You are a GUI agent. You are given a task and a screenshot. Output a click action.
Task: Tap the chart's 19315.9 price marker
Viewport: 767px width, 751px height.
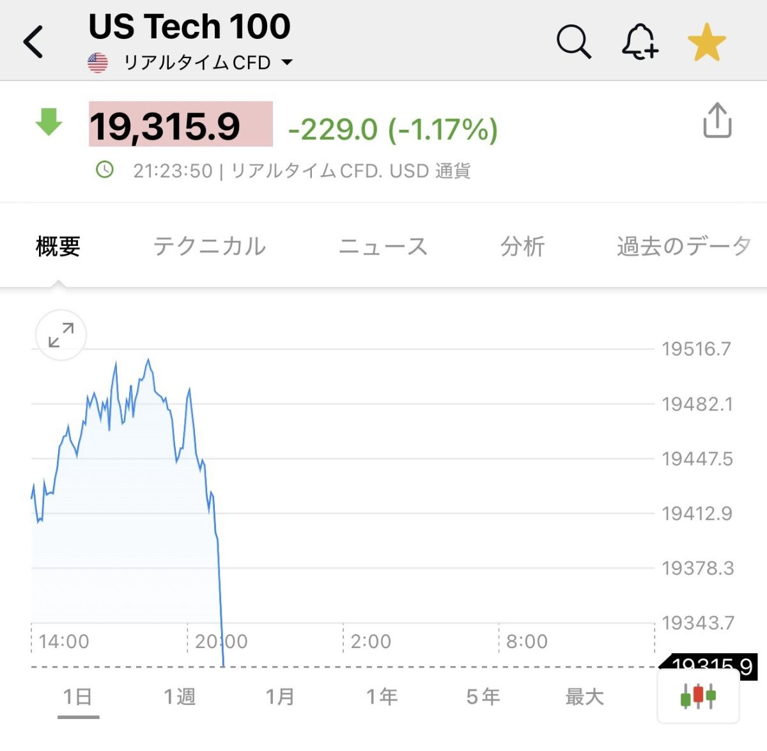[x=708, y=667]
